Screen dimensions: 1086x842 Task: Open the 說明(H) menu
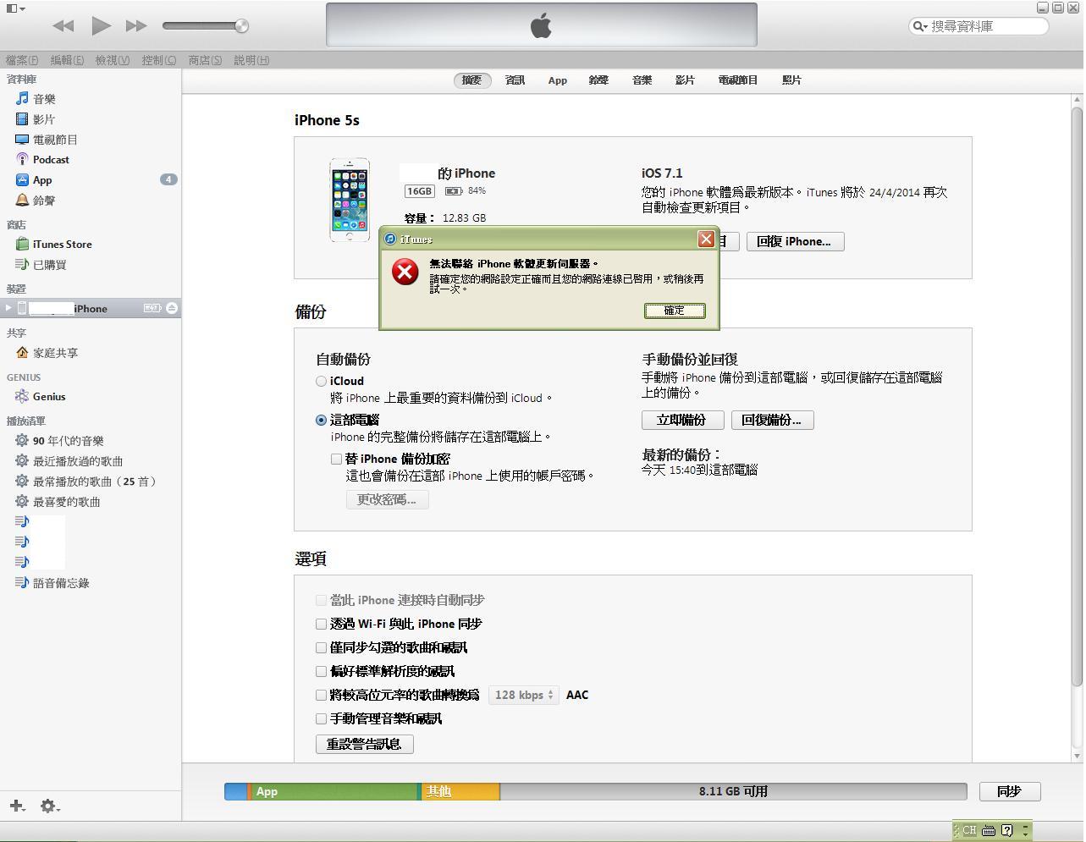click(x=251, y=60)
